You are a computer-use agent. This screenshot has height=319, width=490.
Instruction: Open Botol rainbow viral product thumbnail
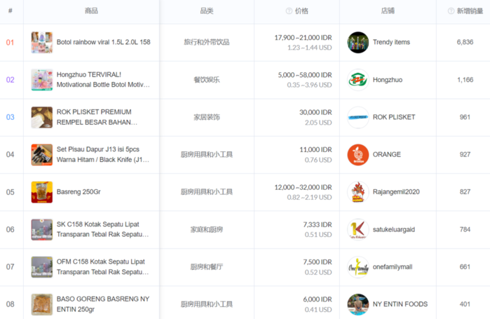[42, 42]
